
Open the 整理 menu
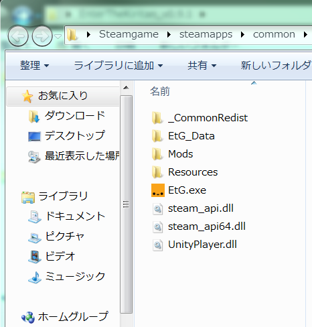(x=35, y=66)
